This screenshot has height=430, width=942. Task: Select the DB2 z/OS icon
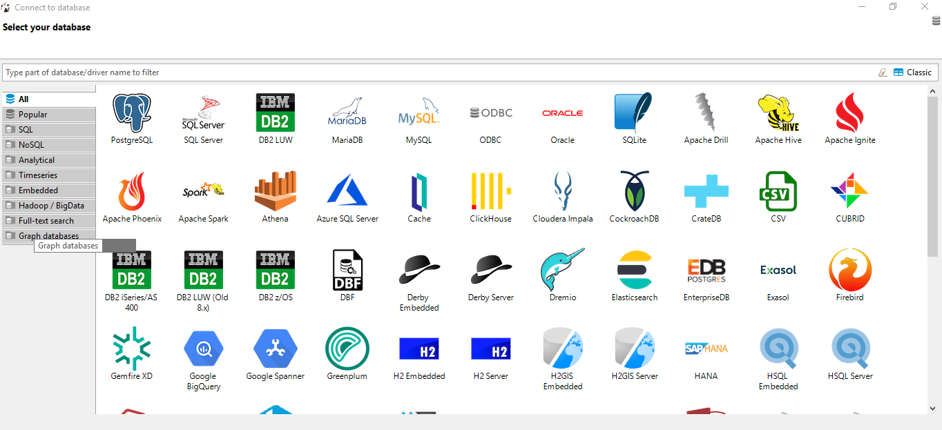[x=276, y=271]
